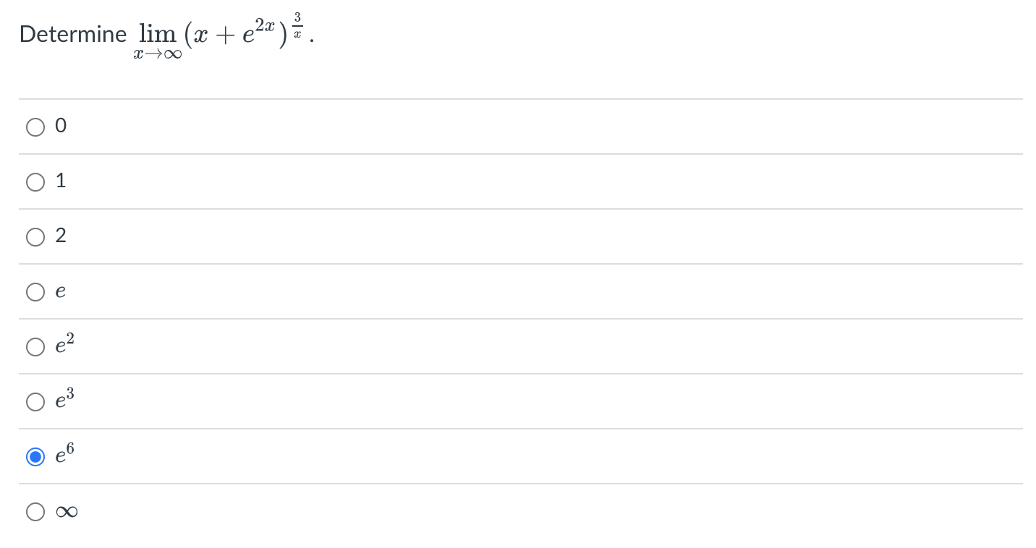This screenshot has height=548, width=1036.
Task: Click the number 1 answer label
Action: click(61, 181)
